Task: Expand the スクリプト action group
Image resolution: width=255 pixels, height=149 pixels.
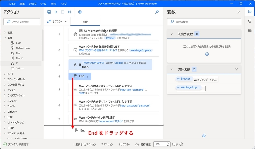Action: pos(5,101)
